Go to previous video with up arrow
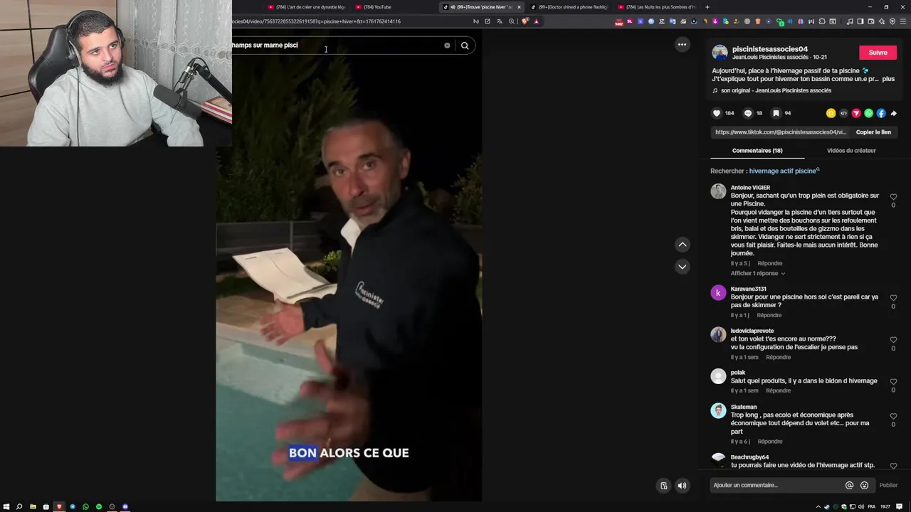This screenshot has height=512, width=911. (x=683, y=245)
